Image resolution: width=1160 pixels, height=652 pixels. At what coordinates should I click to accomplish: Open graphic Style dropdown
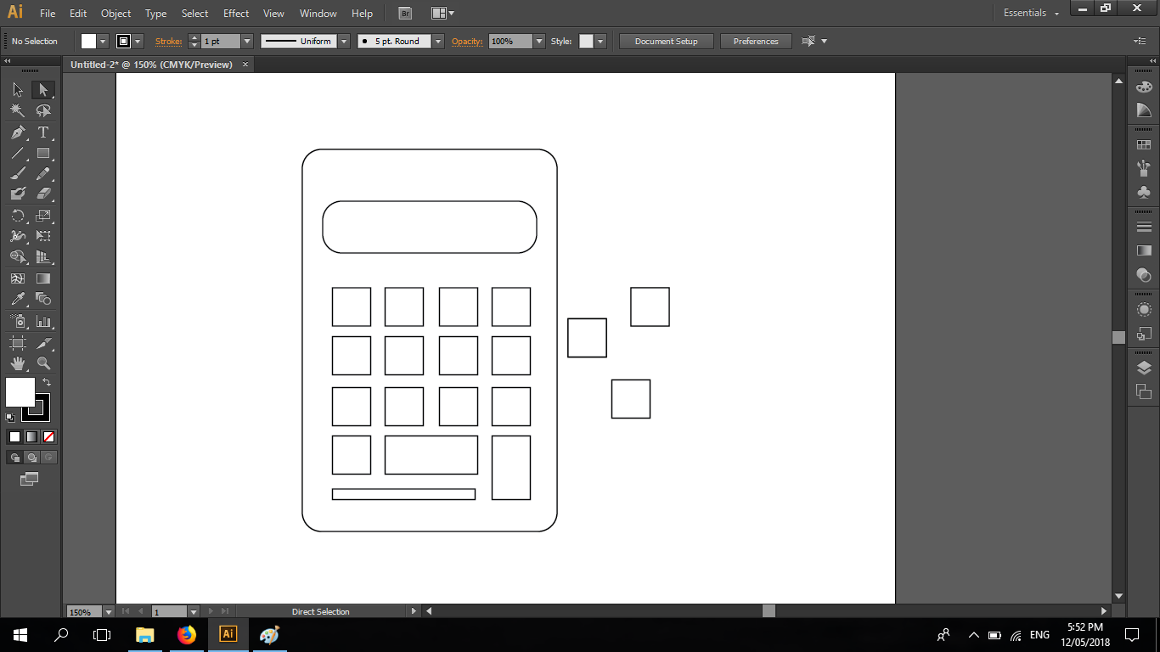[x=600, y=41]
